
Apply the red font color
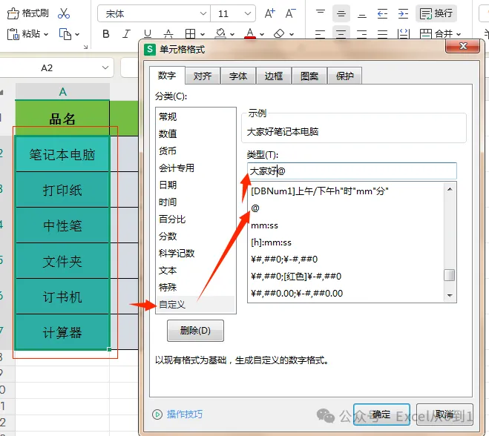coord(250,33)
